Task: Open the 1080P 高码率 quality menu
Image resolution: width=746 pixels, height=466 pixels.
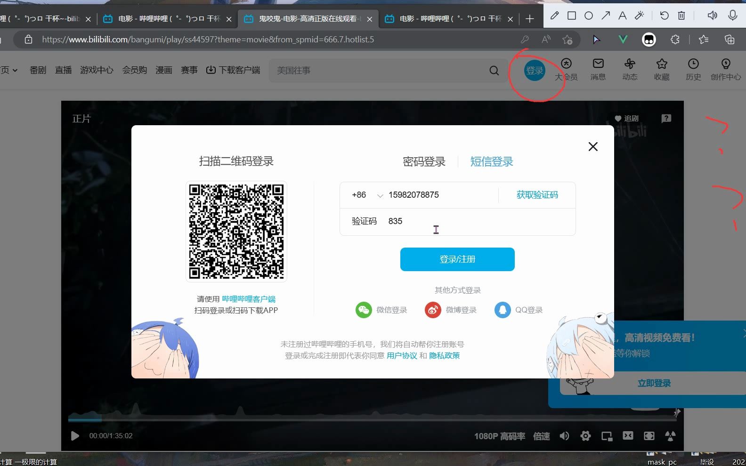Action: (499, 436)
